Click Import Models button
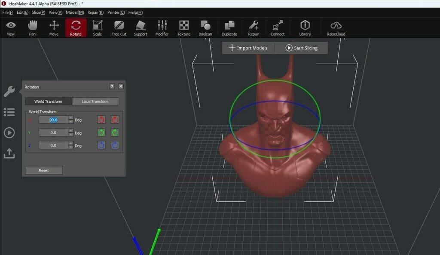Screen dimensions: 440x255 tap(248, 48)
